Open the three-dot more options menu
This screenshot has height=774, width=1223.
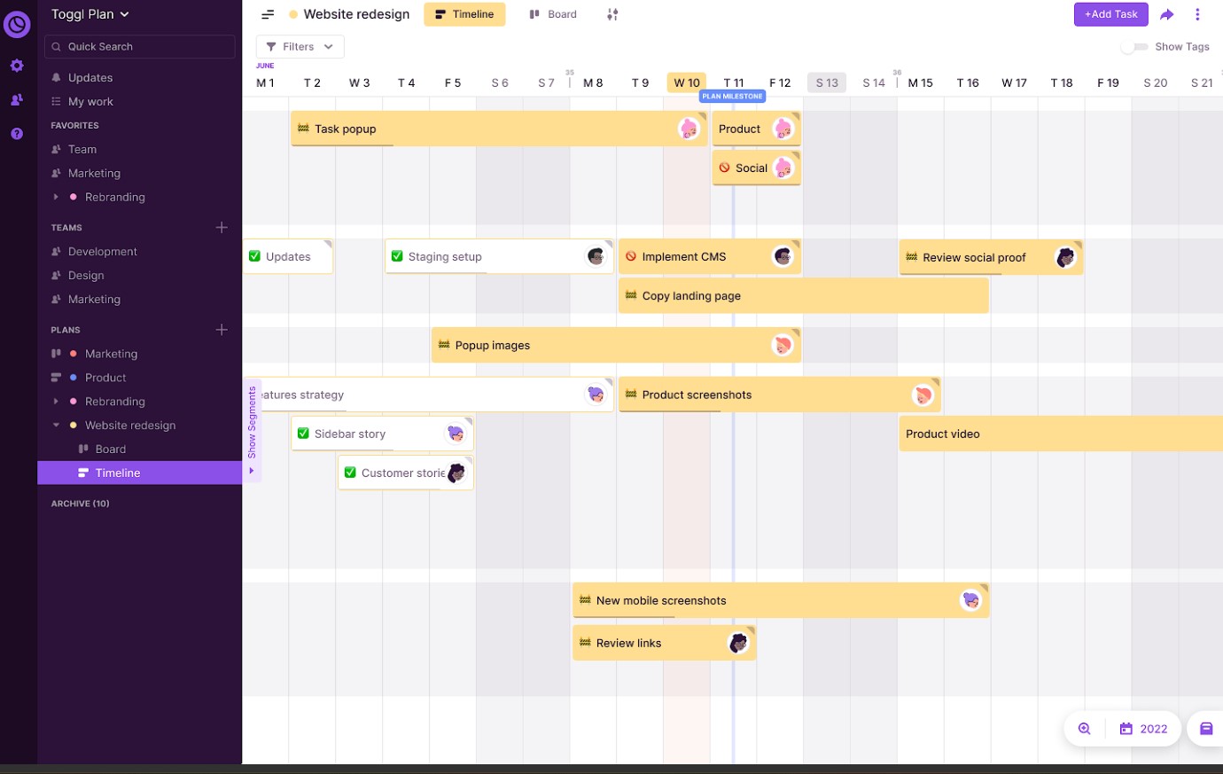pos(1197,14)
